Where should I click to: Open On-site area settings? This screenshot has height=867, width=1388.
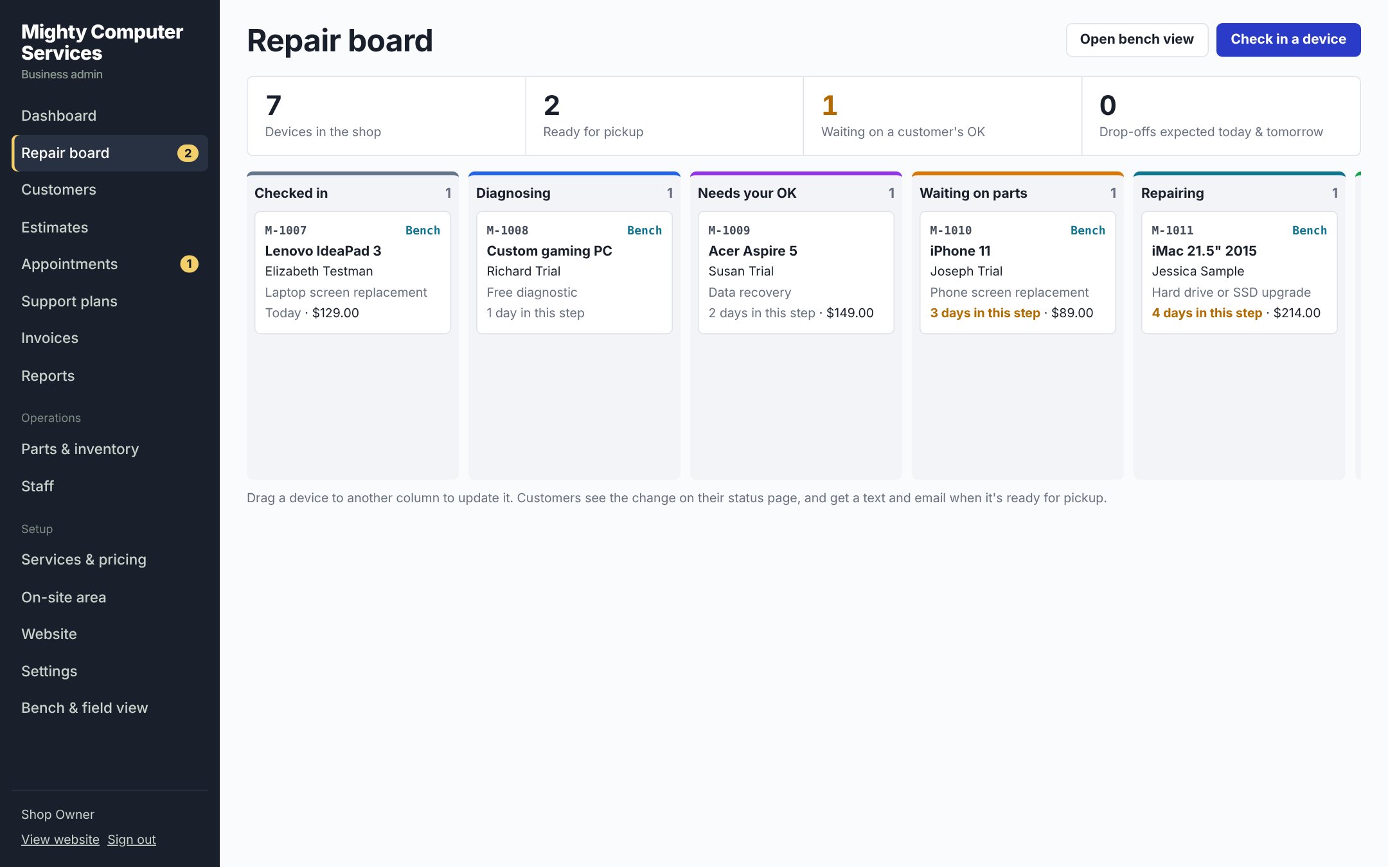pos(109,597)
